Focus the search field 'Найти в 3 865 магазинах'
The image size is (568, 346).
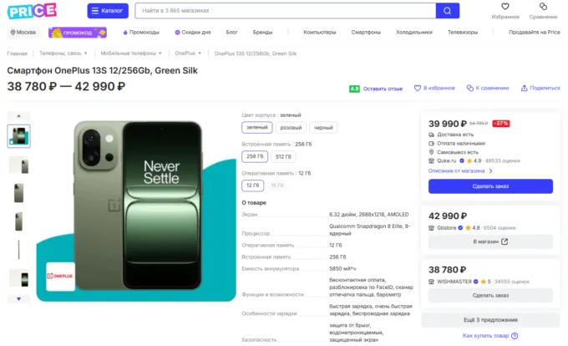[286, 11]
